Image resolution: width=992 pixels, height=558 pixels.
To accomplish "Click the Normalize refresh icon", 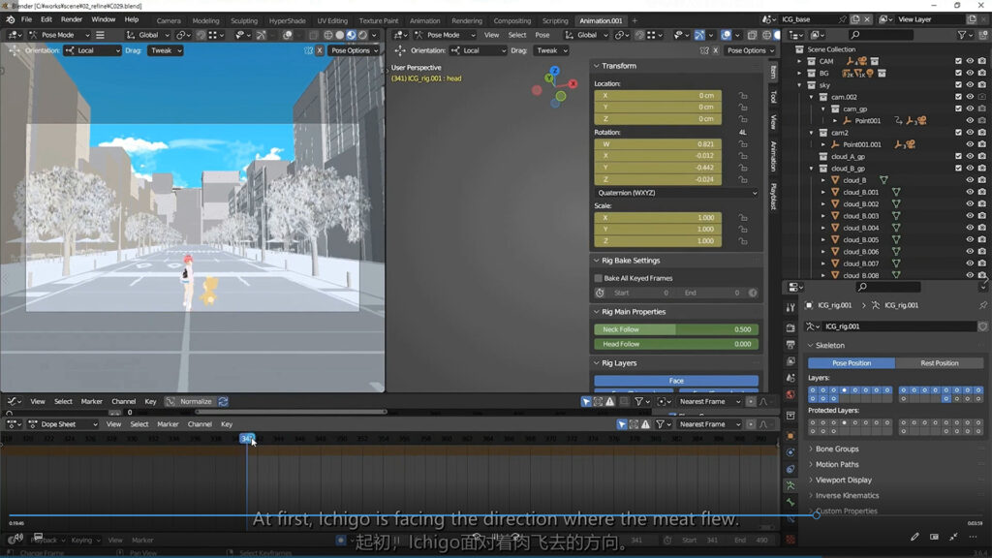I will click(223, 401).
